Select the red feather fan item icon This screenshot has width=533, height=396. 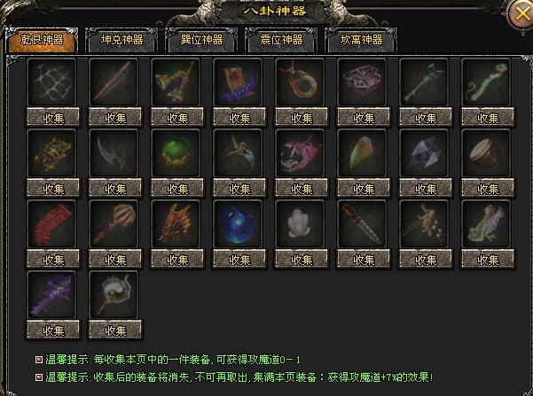click(51, 224)
